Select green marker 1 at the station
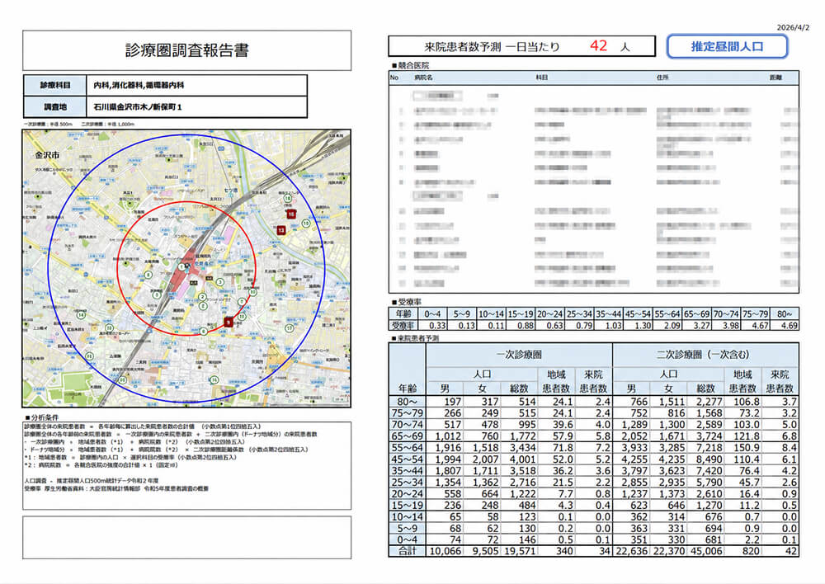825x584 pixels. (182, 267)
